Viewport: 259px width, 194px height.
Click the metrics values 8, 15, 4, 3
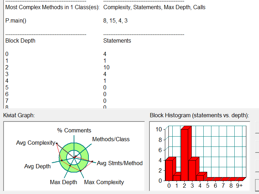(x=115, y=20)
